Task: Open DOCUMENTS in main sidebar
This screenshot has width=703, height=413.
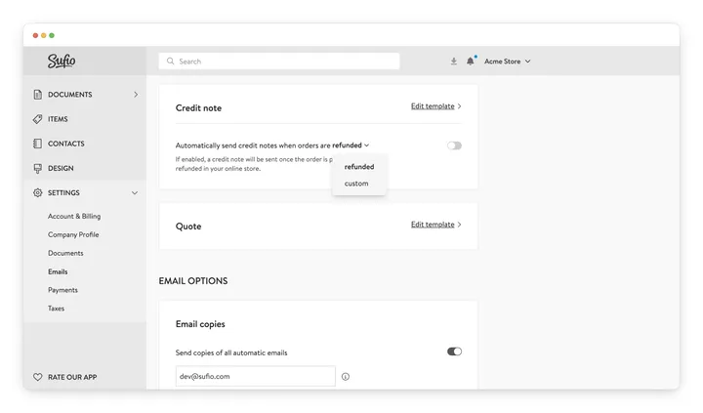Action: pos(70,94)
